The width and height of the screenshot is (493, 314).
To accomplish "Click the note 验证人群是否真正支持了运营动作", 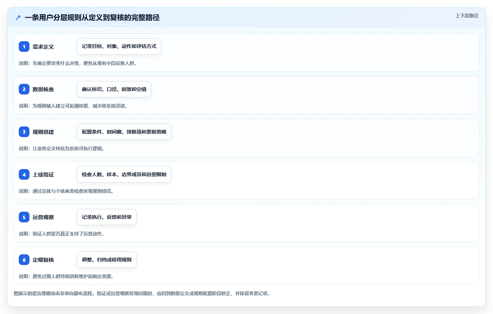I will tap(67, 234).
